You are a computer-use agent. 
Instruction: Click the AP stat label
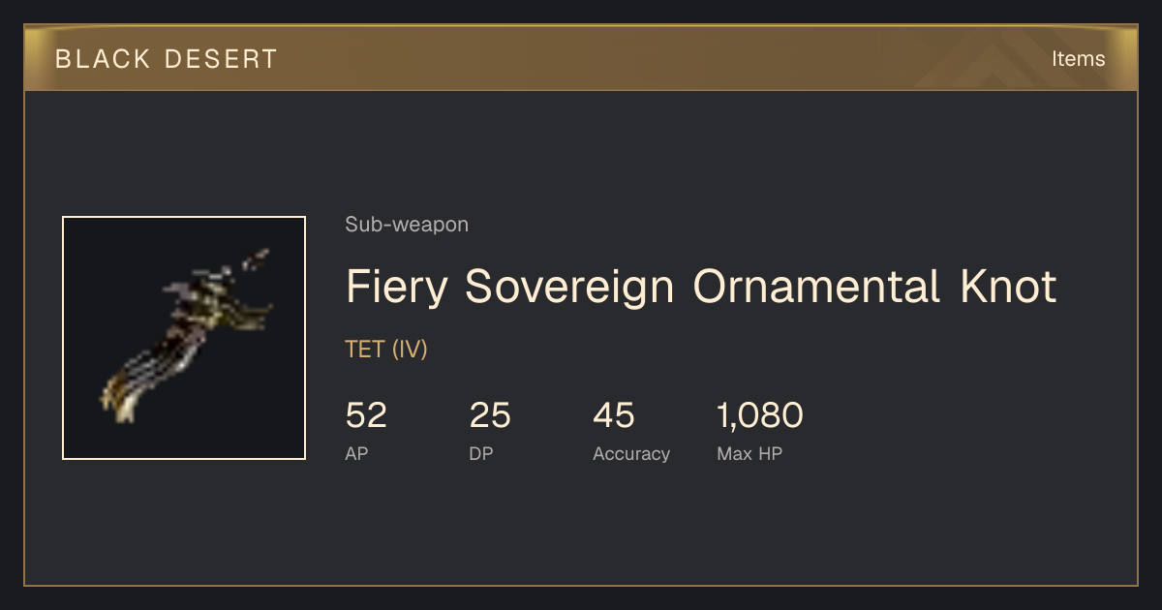(356, 453)
